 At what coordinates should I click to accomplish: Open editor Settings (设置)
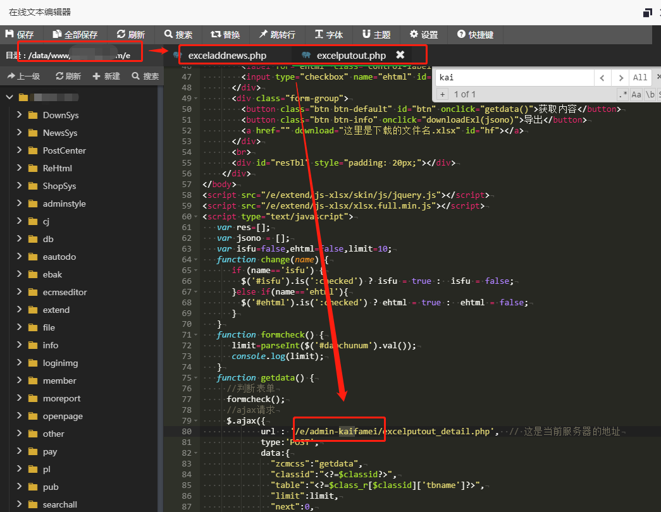point(424,35)
